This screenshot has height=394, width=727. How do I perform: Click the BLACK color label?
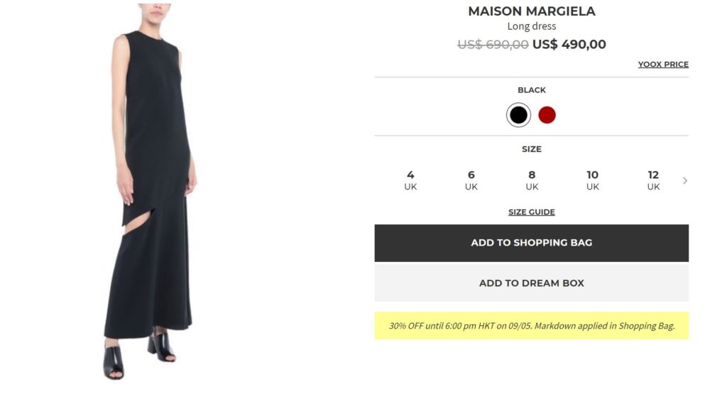click(x=531, y=90)
